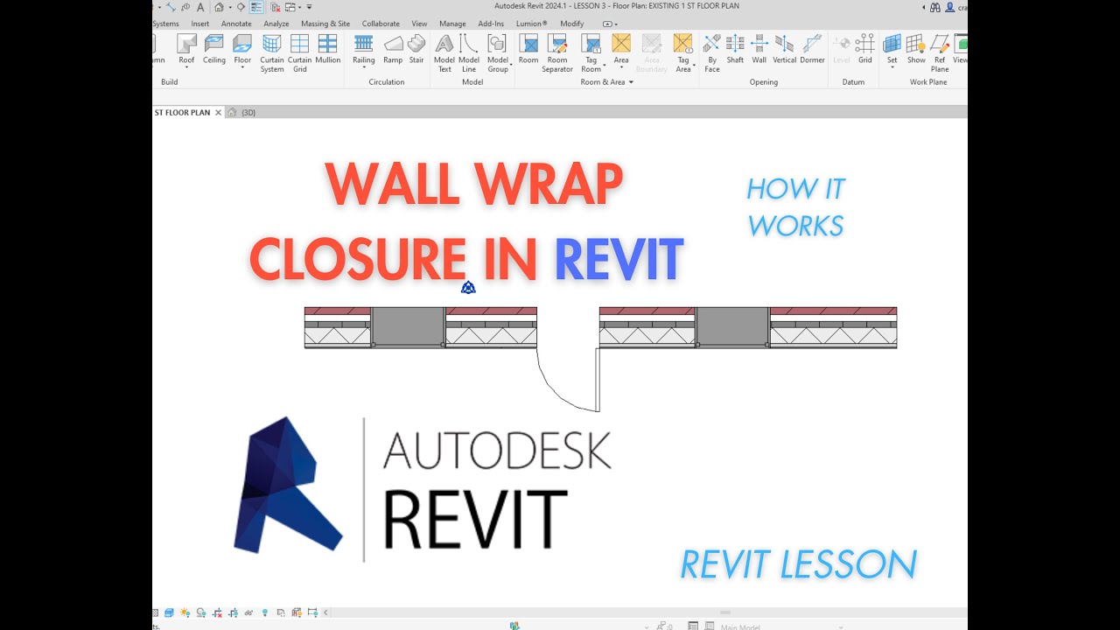This screenshot has height=630, width=1120.
Task: Select the Room tool
Action: click(x=528, y=48)
